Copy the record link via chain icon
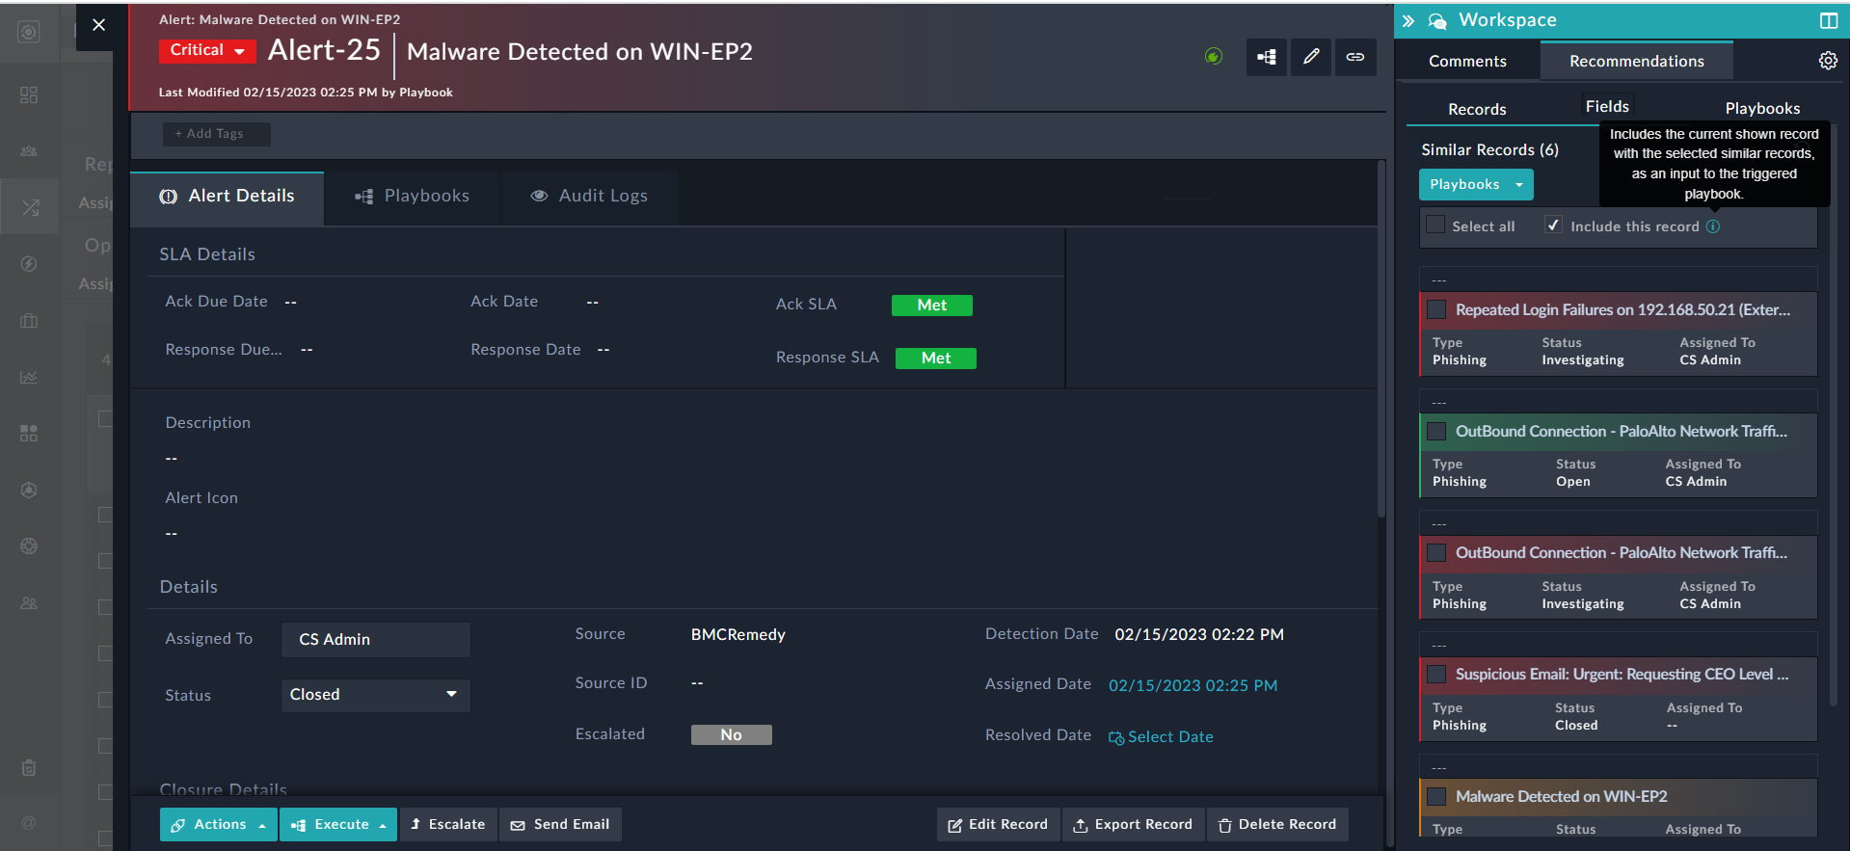Screen dimensions: 1850x851 (x=1355, y=57)
